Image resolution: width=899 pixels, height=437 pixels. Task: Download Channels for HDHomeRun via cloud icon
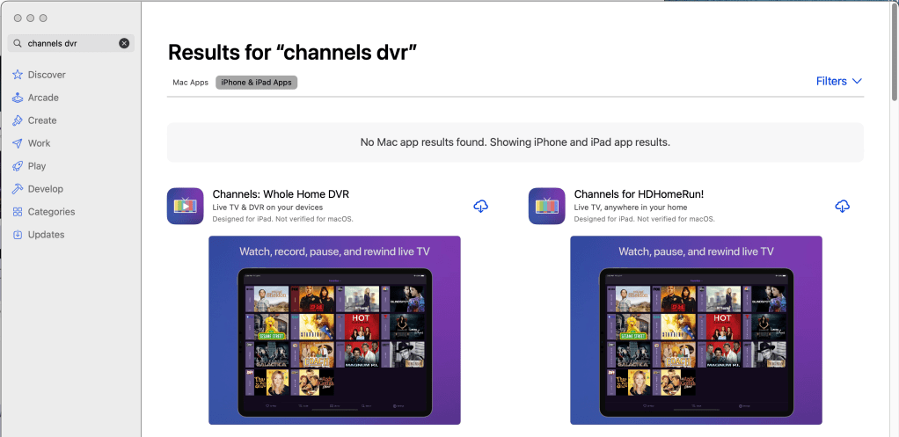pyautogui.click(x=842, y=207)
